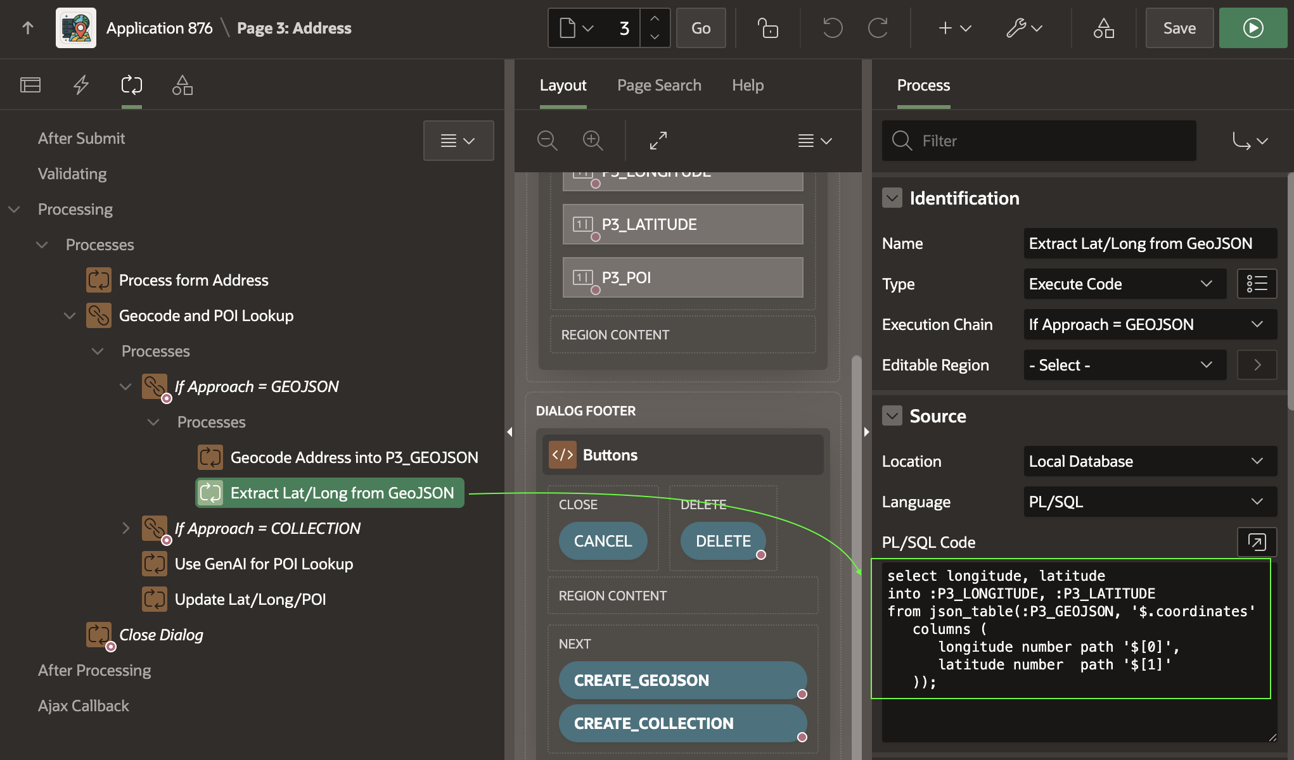Click the Save and Run Page play icon

[1253, 28]
